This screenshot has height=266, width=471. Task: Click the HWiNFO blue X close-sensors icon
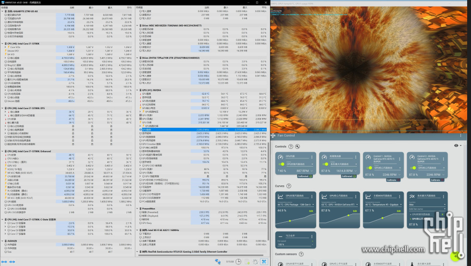click(x=264, y=262)
